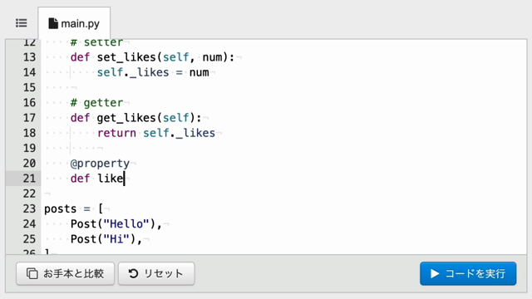Click line number 20 in gutter

click(29, 163)
